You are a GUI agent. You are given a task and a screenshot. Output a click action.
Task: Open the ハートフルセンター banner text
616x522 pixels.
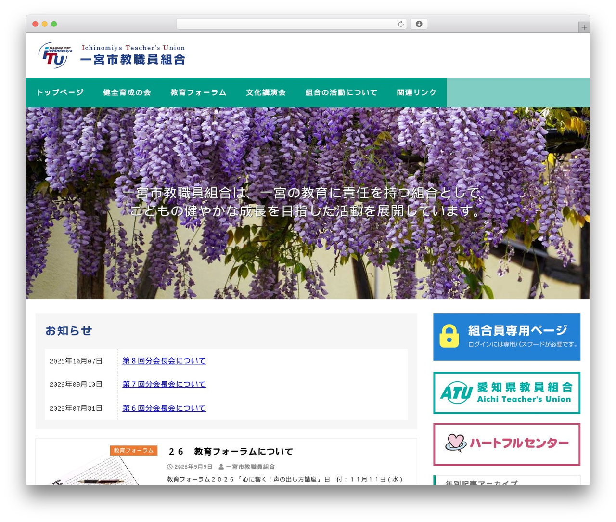click(x=519, y=443)
